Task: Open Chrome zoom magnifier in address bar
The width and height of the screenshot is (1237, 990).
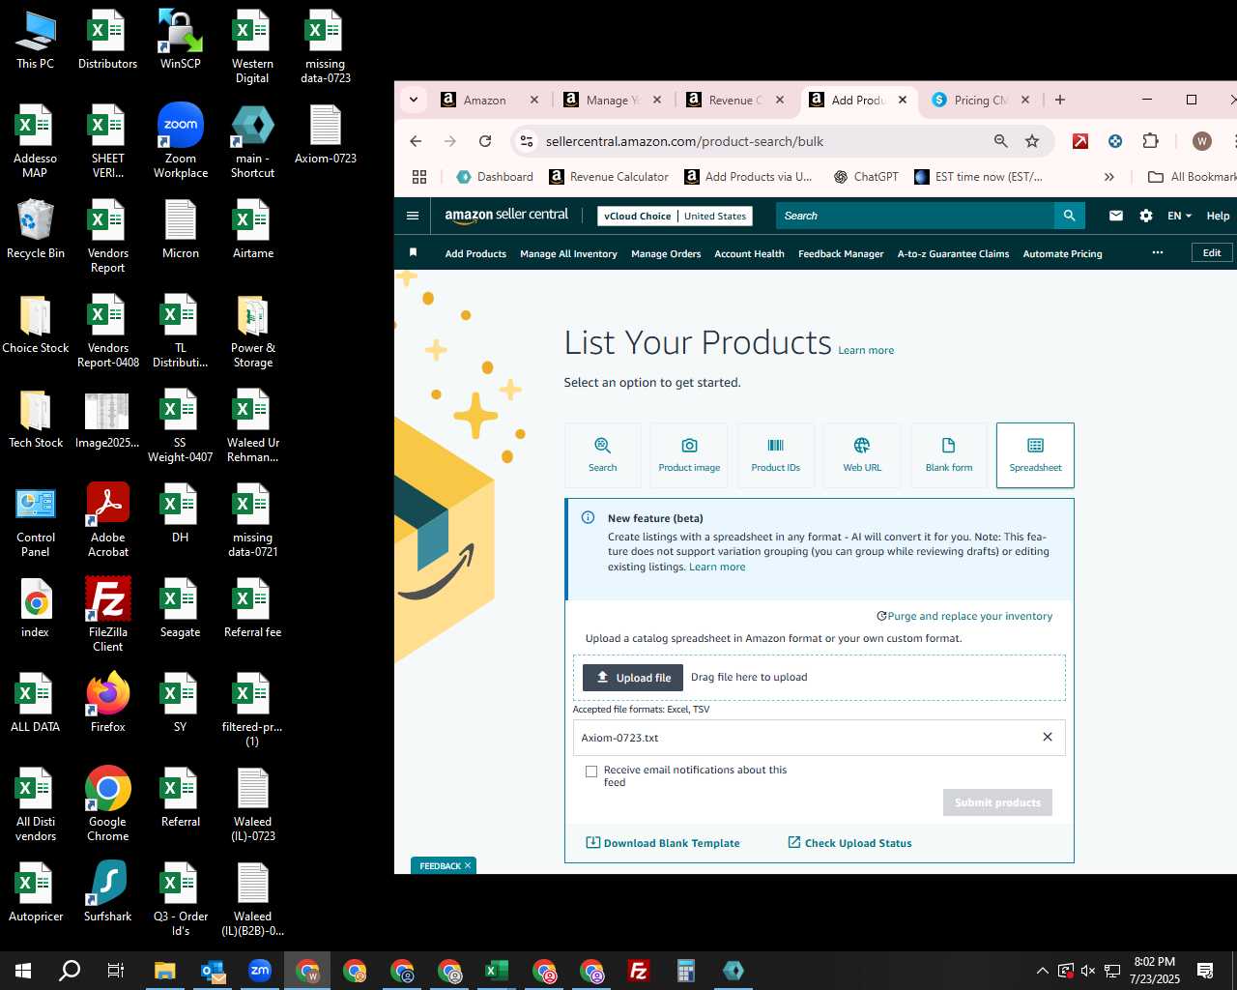Action: (x=1001, y=141)
